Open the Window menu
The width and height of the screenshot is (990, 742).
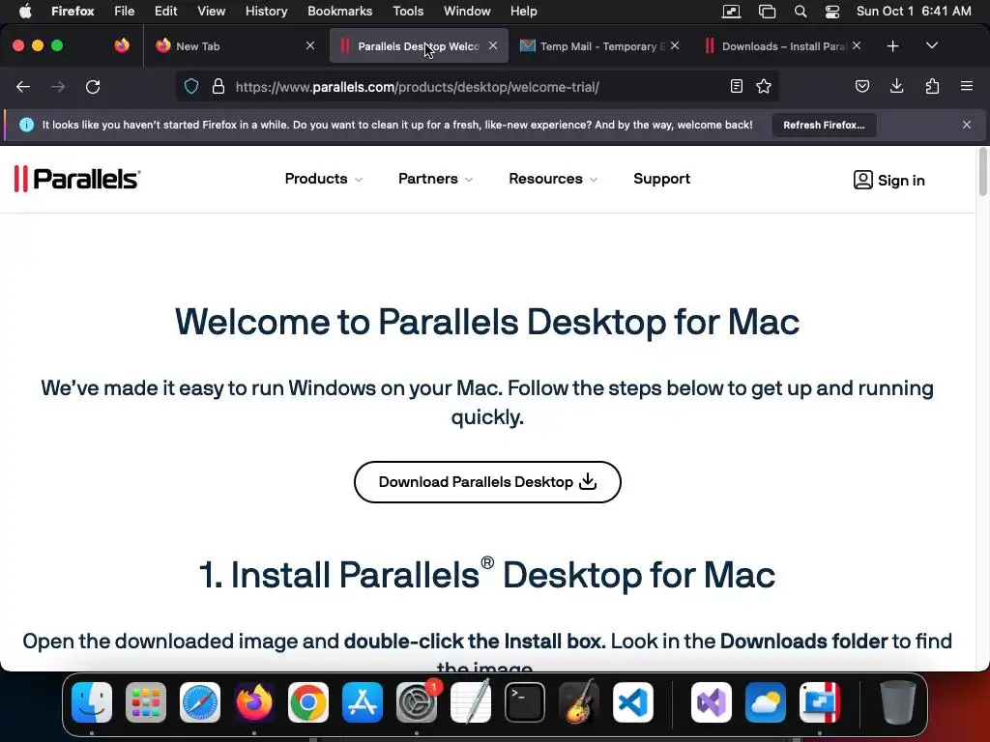467,12
